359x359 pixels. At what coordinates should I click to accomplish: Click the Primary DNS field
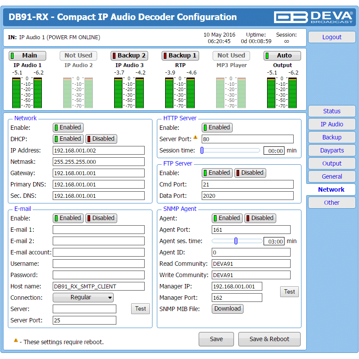point(98,184)
